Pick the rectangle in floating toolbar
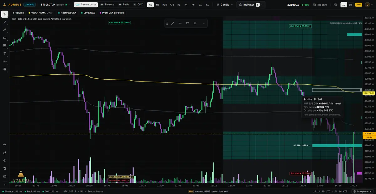This screenshot has width=376, height=194. pyautogui.click(x=188, y=23)
